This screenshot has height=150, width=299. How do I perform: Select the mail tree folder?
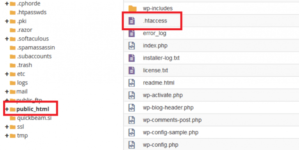pyautogui.click(x=22, y=91)
